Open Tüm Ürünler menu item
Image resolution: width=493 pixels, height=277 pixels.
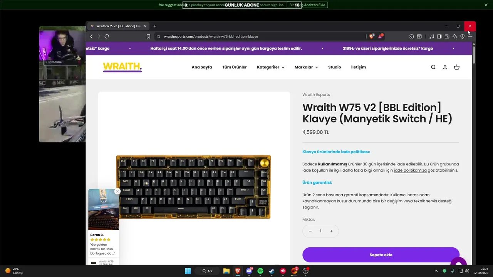tap(235, 67)
